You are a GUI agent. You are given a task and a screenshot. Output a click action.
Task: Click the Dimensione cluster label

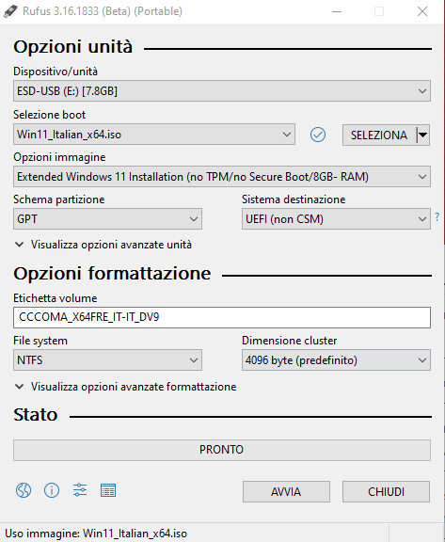click(x=289, y=341)
